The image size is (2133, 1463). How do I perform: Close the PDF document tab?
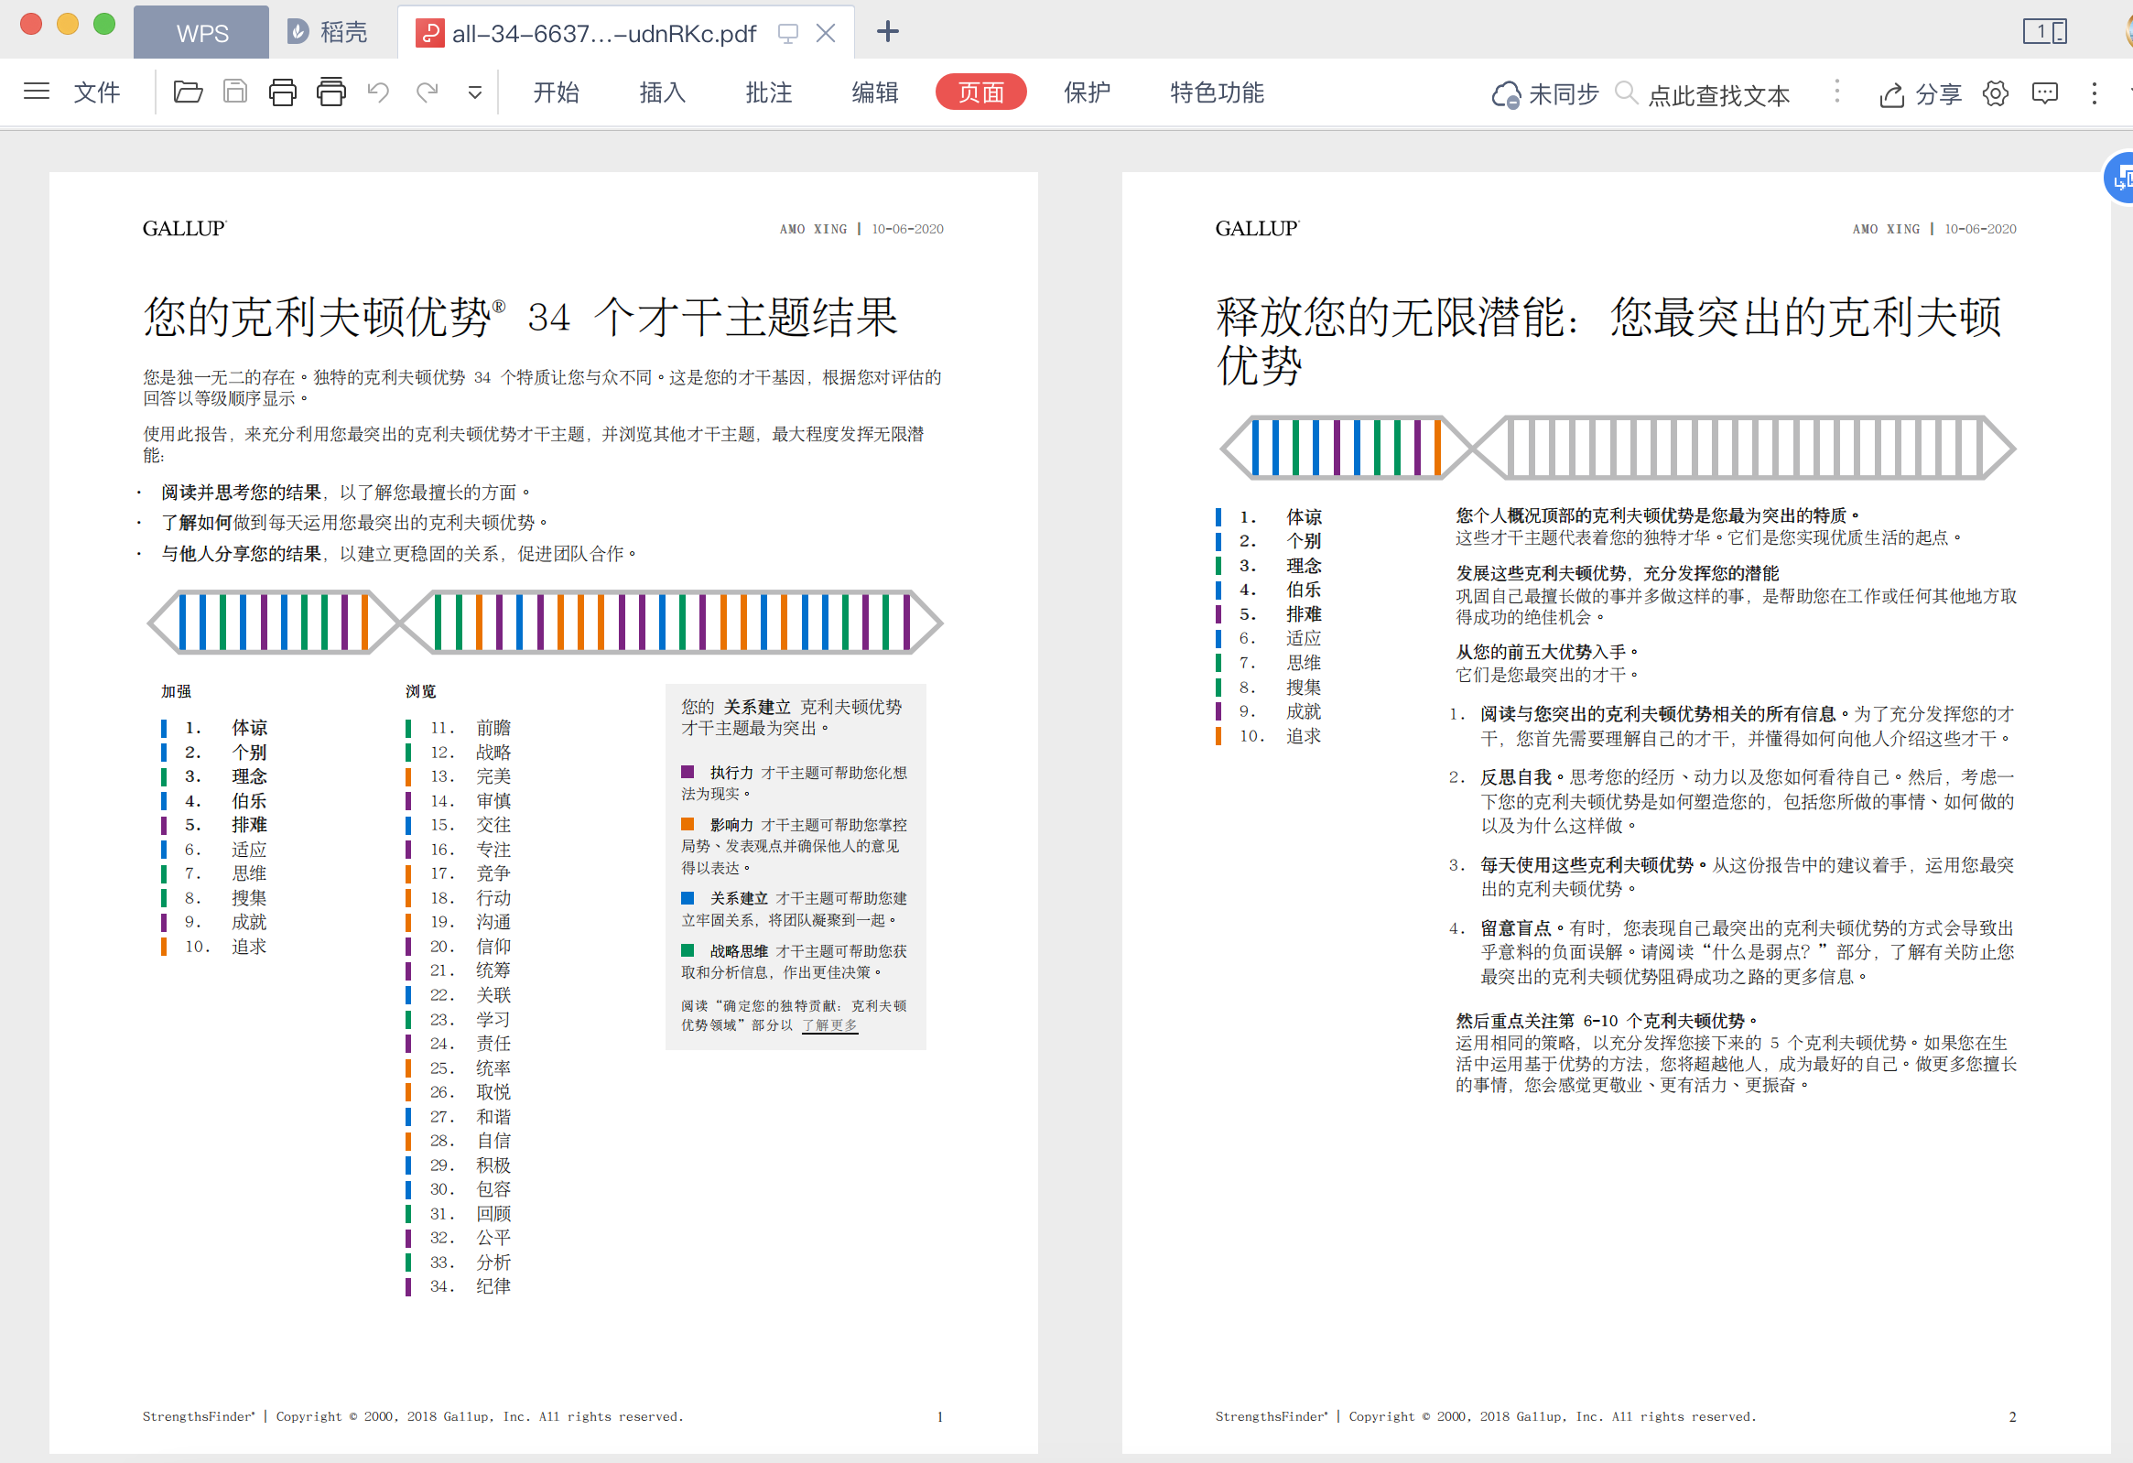tap(825, 34)
